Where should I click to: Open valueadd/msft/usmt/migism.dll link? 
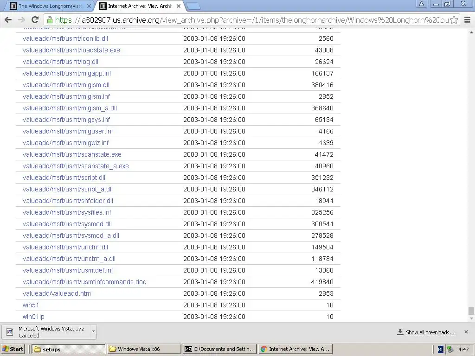66,85
